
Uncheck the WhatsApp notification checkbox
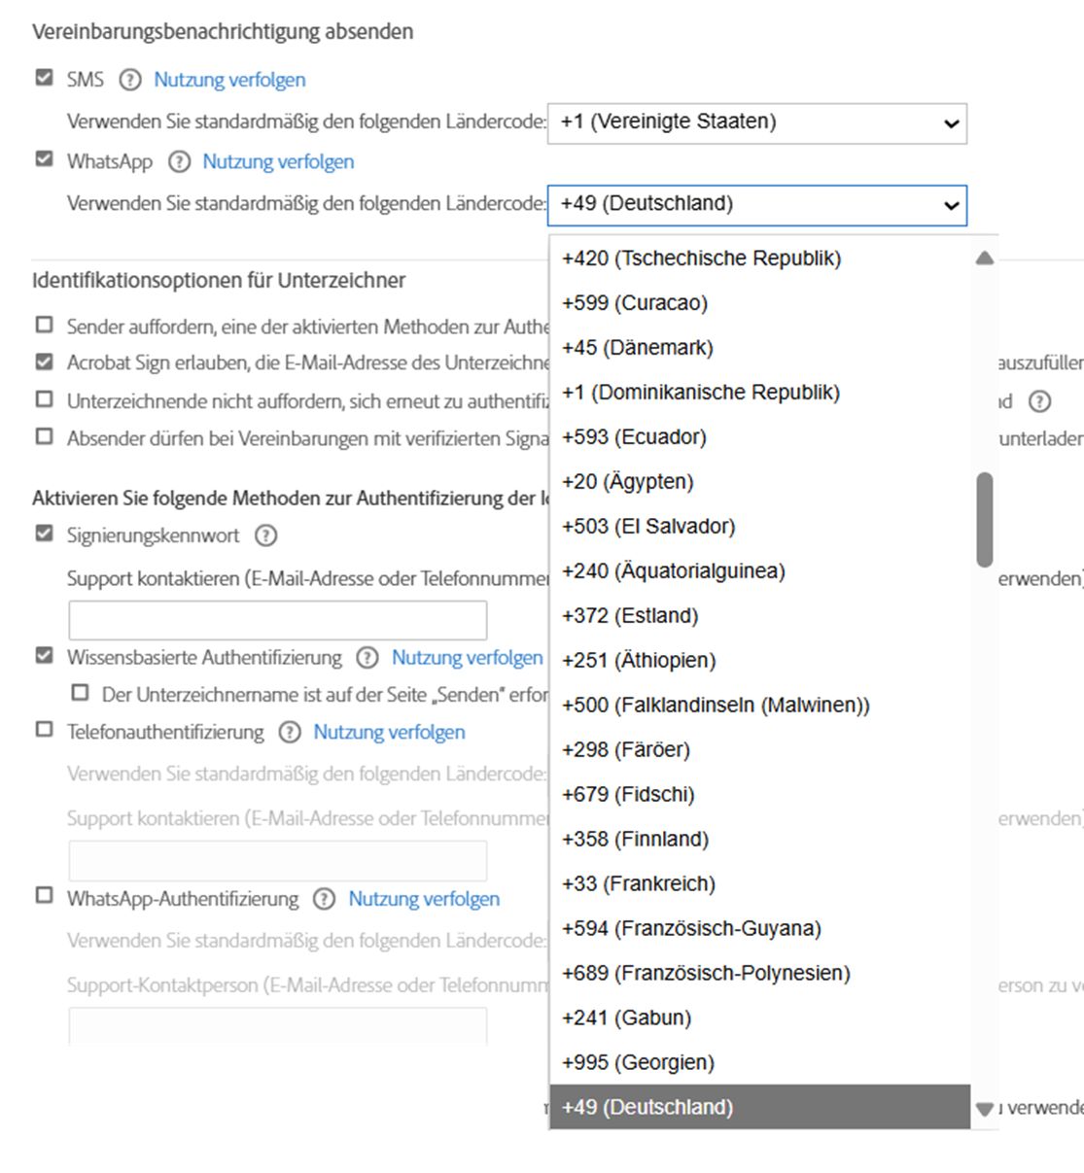[x=44, y=159]
